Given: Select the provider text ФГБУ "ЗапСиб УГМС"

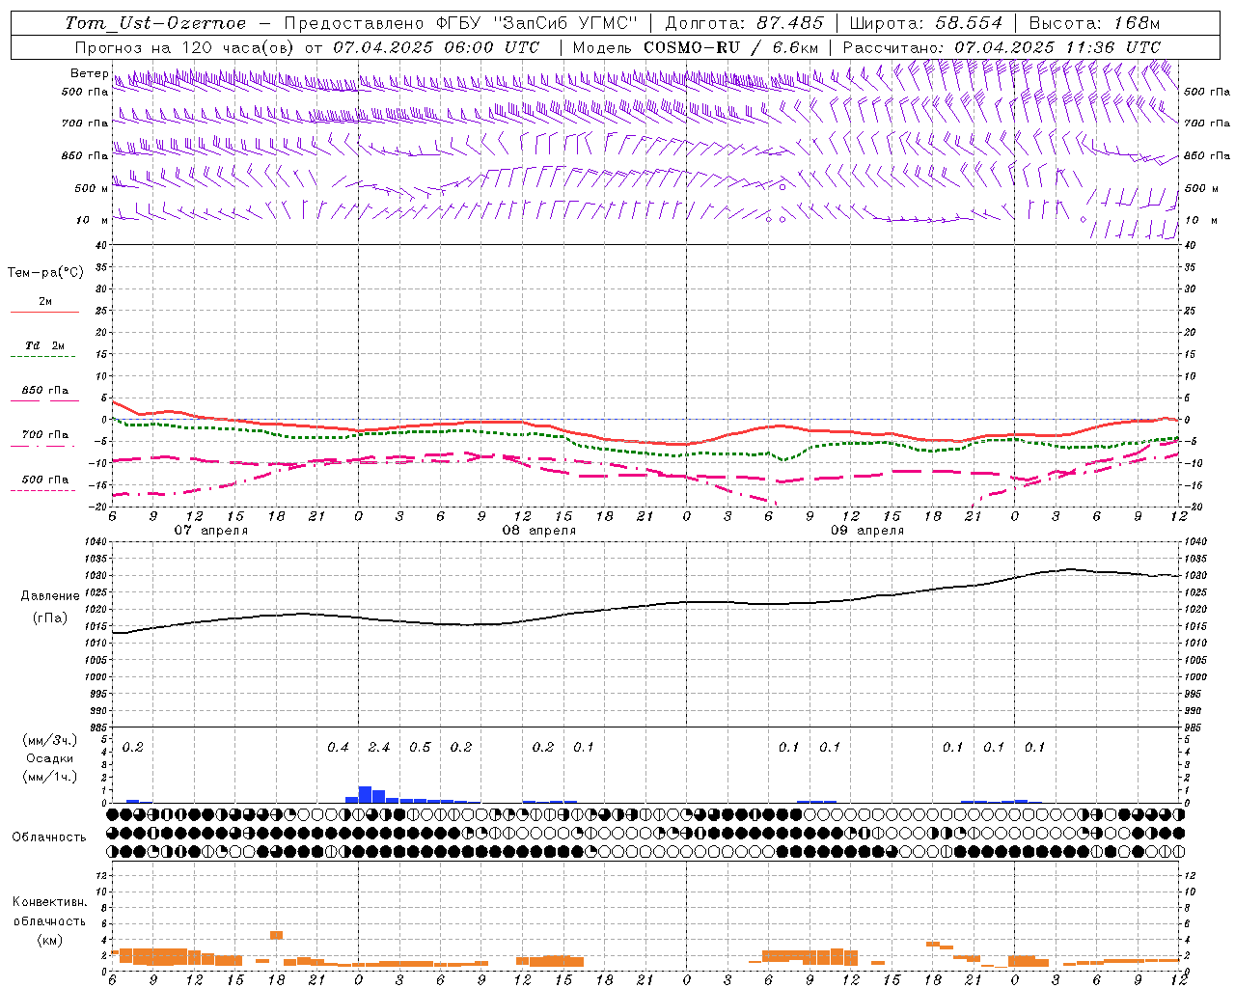Looking at the screenshot, I should pos(536,23).
